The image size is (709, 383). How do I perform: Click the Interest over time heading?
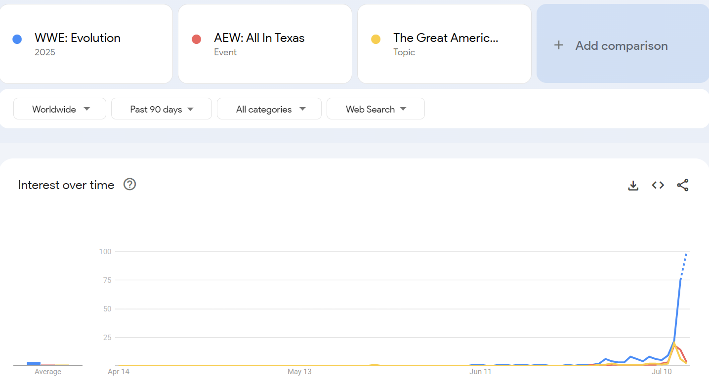(66, 185)
